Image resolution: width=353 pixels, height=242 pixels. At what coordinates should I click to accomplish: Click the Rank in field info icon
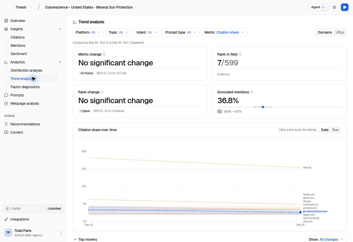pyautogui.click(x=240, y=54)
